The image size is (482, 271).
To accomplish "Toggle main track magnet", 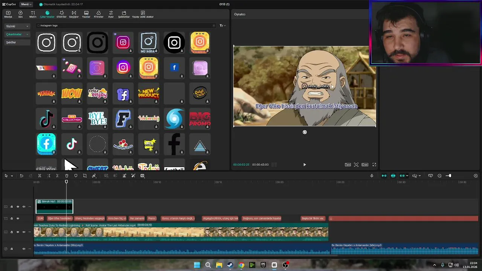I will click(x=384, y=176).
